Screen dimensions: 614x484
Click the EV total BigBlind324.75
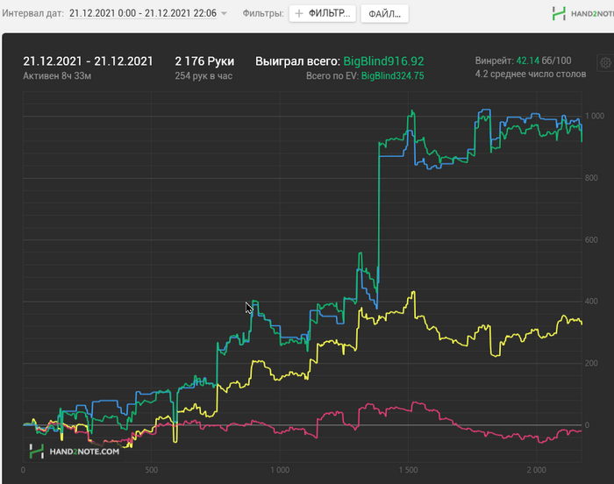click(x=392, y=76)
